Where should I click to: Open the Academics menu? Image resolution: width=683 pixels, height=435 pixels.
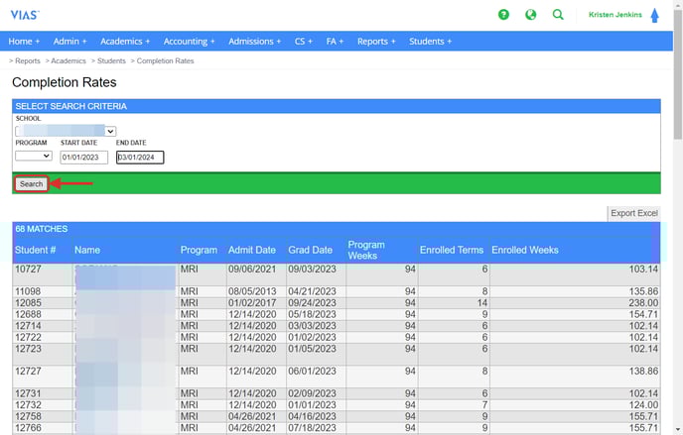pos(125,42)
